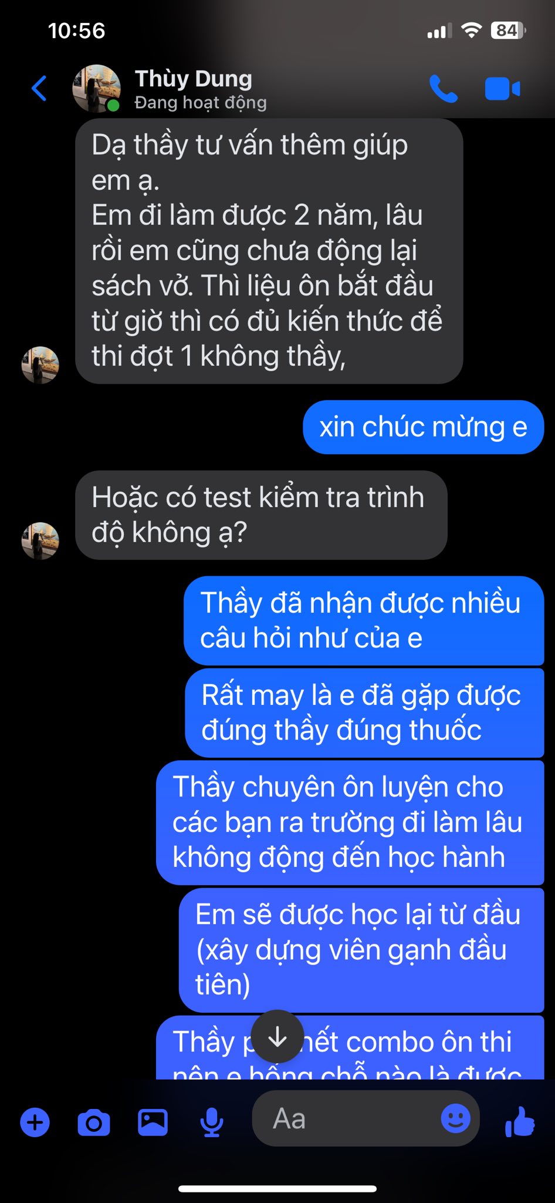Select the "xin chúc mừng e" message

pyautogui.click(x=424, y=427)
